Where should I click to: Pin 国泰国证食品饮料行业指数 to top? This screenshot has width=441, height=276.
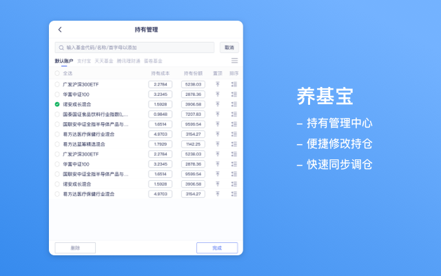[x=218, y=115]
